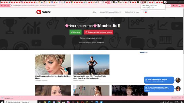The height and width of the screenshot is (103, 184).
Task: Show hidden system tray icons
Action: (161, 102)
